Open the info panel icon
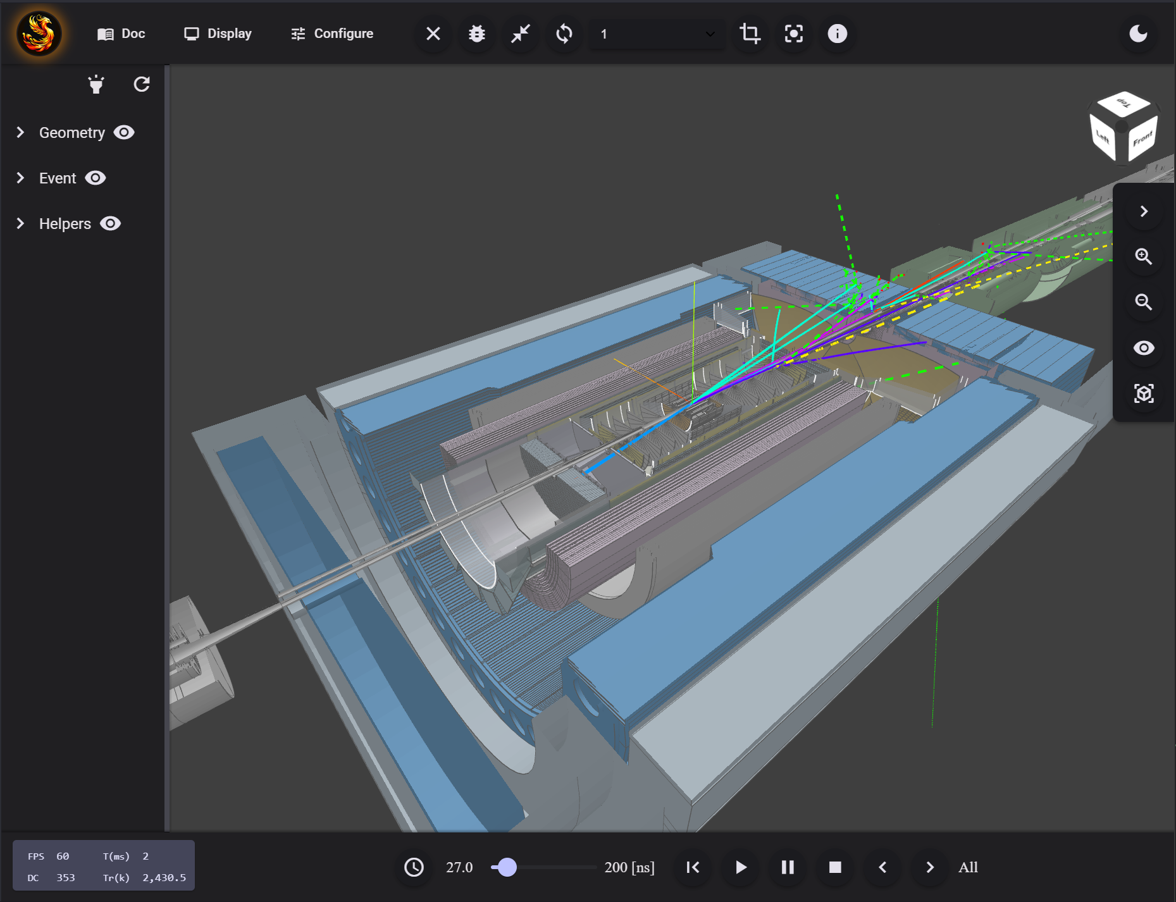Screen dimensions: 1176x902 tap(837, 34)
